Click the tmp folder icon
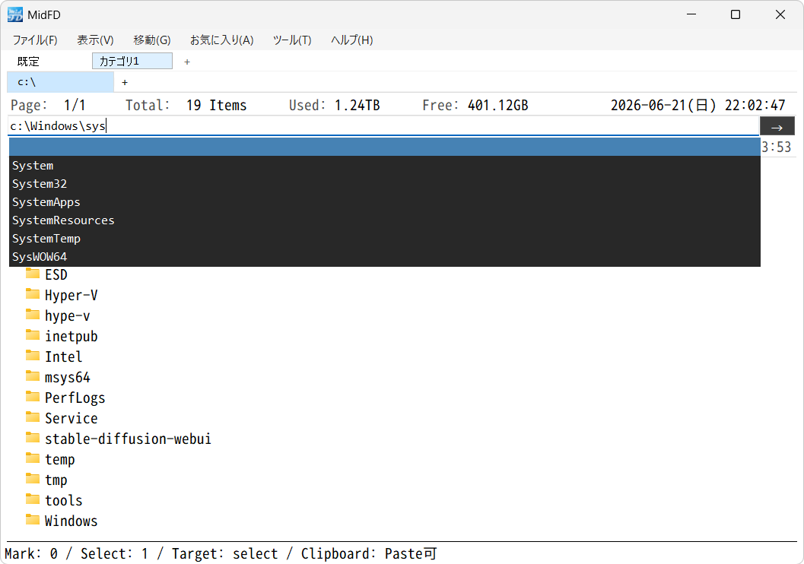Screen dimensions: 804x564 tap(32, 479)
